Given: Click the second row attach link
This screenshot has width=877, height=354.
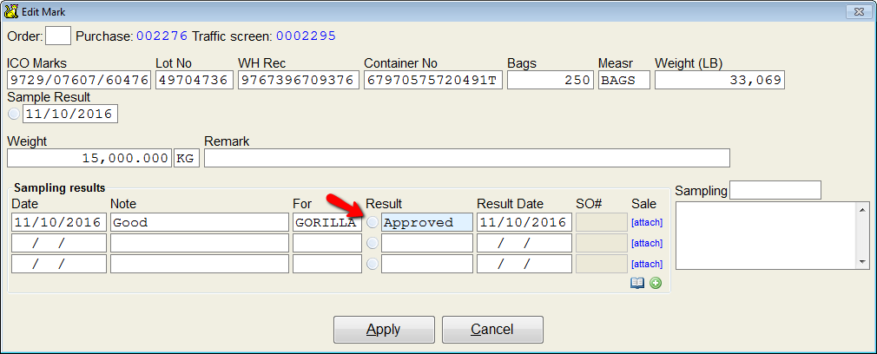Looking at the screenshot, I should click(x=647, y=243).
